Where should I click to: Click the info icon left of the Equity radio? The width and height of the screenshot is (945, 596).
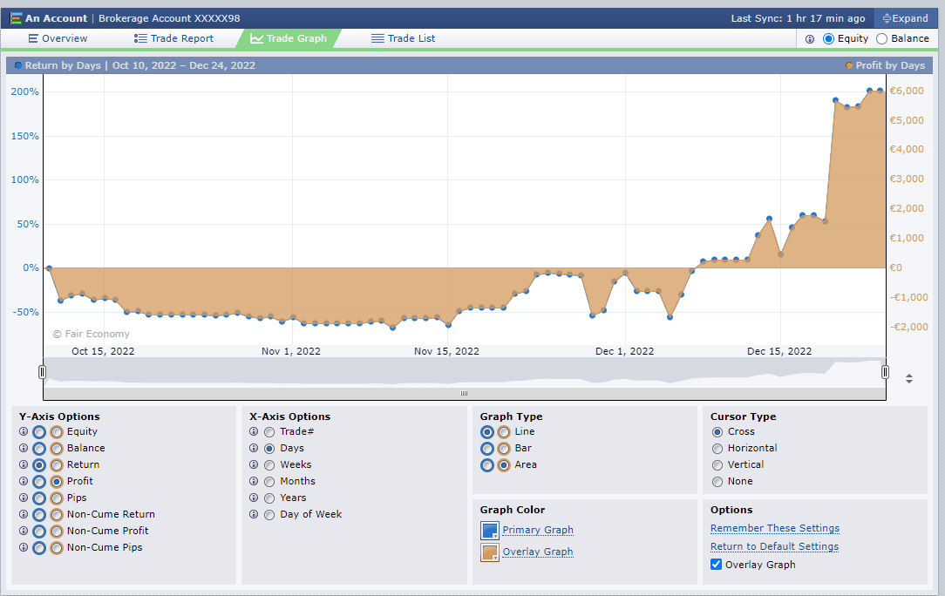[811, 38]
